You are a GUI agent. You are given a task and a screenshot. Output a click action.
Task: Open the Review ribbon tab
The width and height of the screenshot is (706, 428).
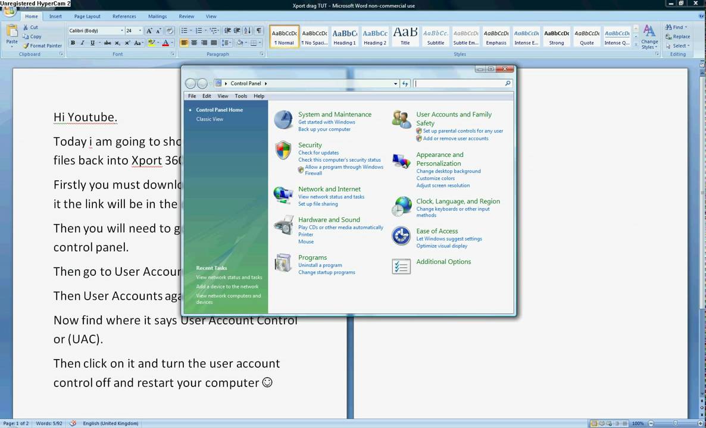point(186,16)
